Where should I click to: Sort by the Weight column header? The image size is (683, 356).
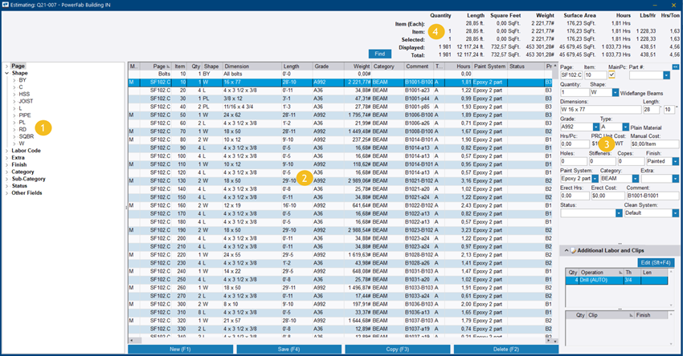pyautogui.click(x=361, y=66)
